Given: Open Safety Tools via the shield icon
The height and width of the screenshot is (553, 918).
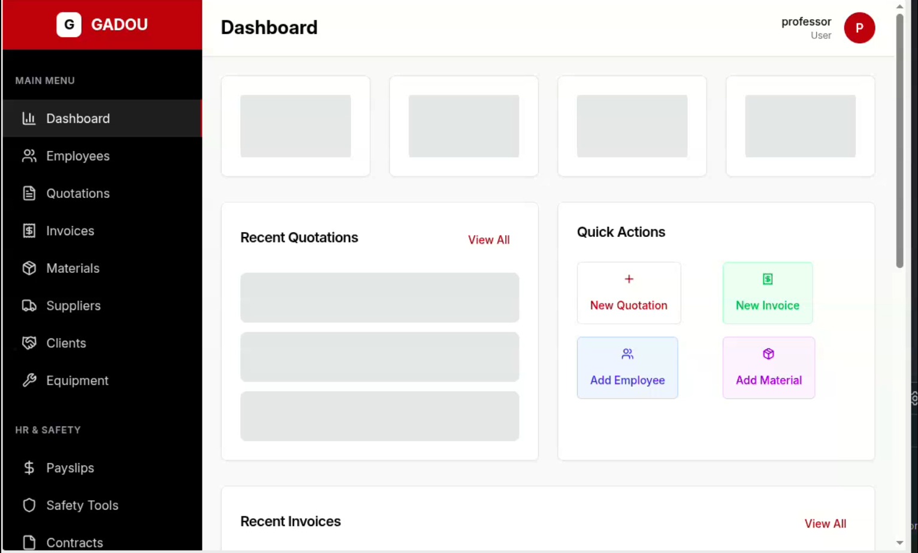Looking at the screenshot, I should 29,505.
